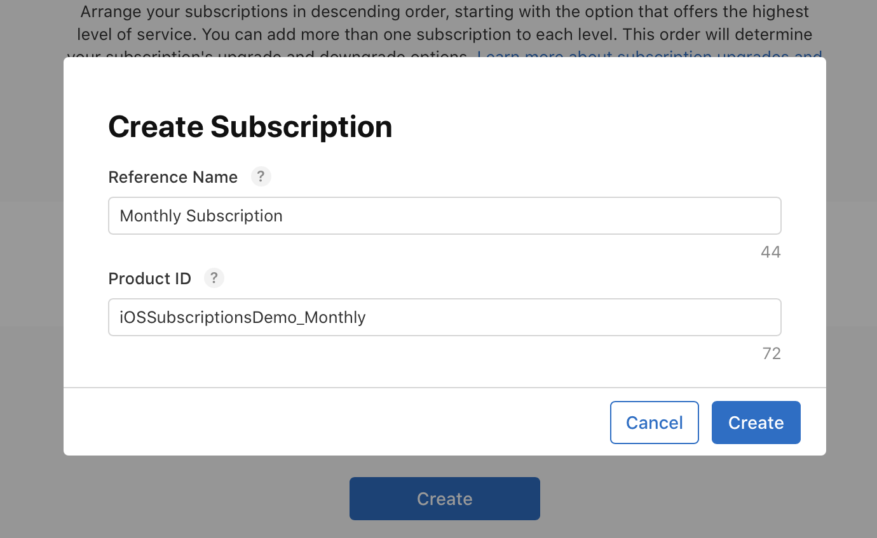The height and width of the screenshot is (538, 877).
Task: Place cursor on iOSSubscriptionsDemo_Monthly text
Action: [x=243, y=317]
